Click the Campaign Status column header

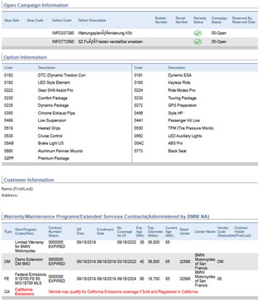point(219,20)
